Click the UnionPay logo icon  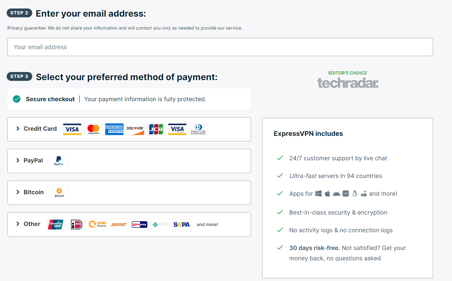[x=56, y=225]
